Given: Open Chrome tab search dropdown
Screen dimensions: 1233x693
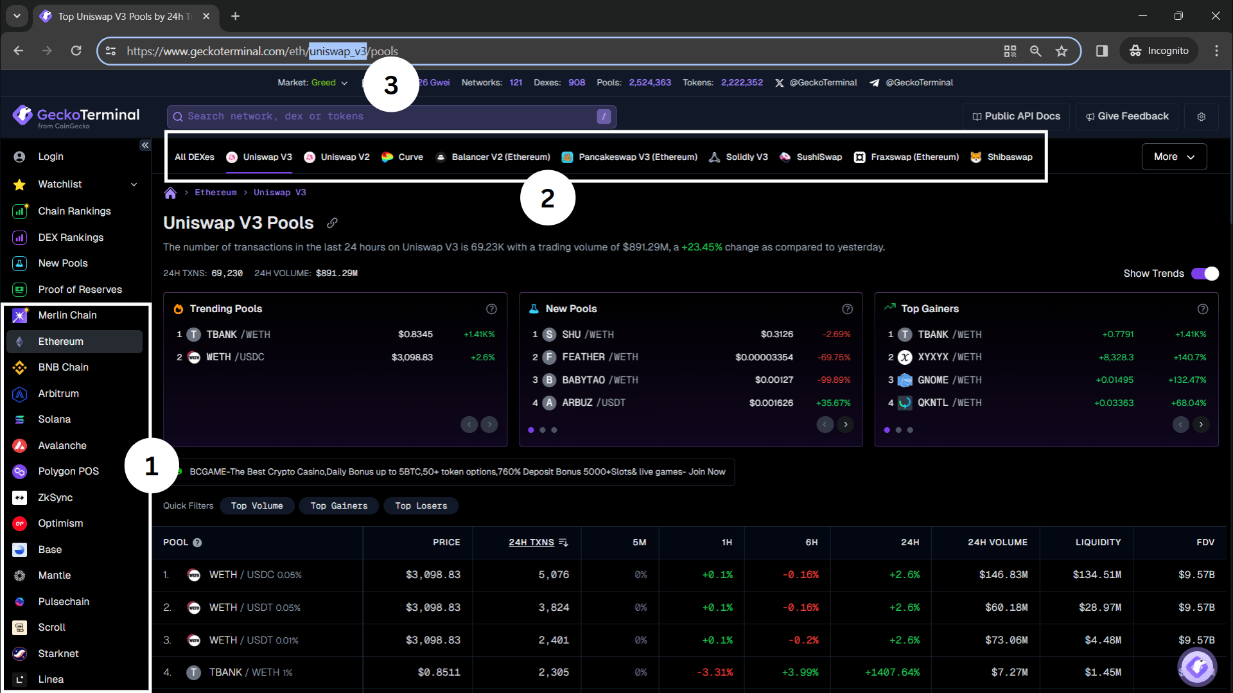Looking at the screenshot, I should 17,16.
